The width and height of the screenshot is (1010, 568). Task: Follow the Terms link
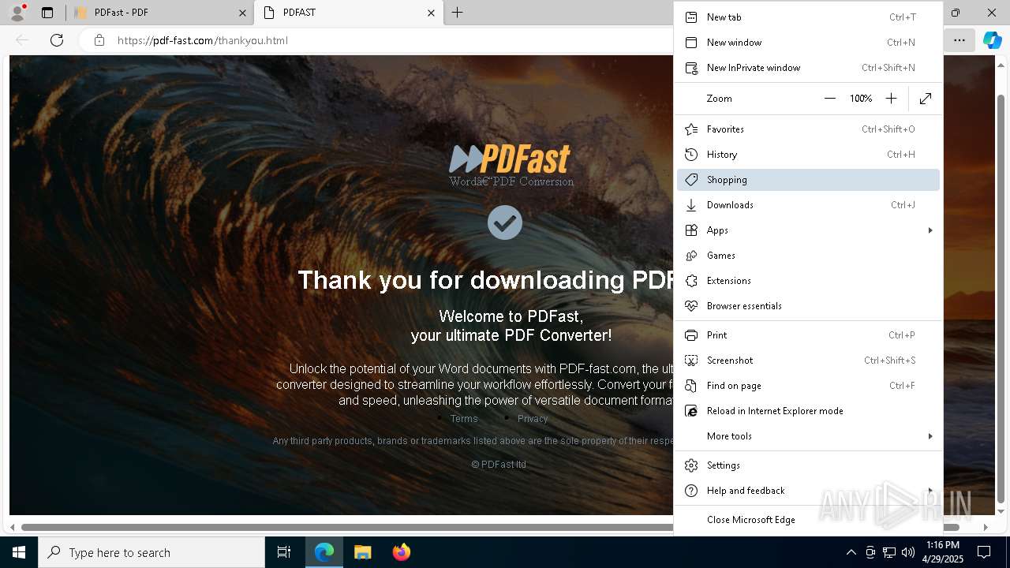pyautogui.click(x=464, y=419)
